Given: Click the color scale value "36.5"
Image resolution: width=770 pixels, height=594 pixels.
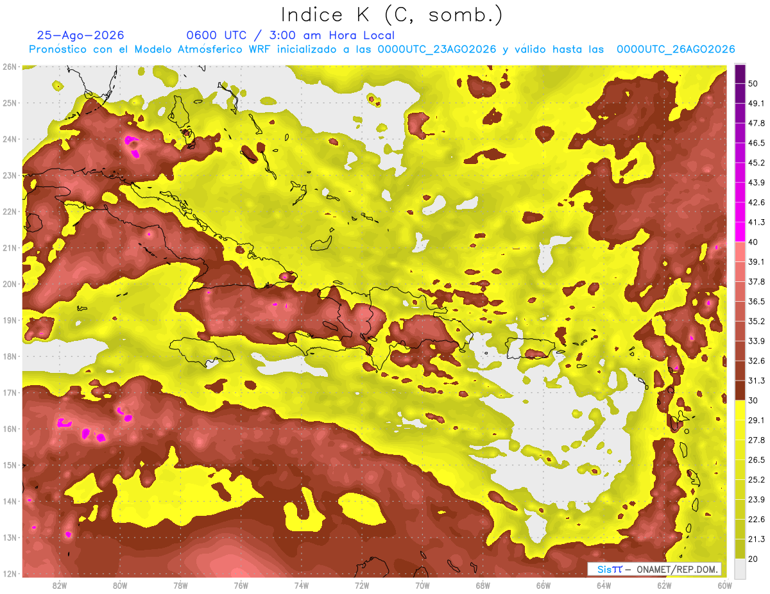Looking at the screenshot, I should click(757, 301).
